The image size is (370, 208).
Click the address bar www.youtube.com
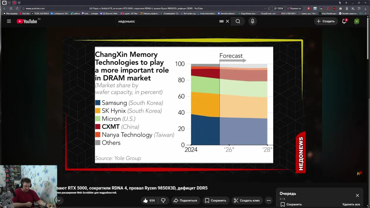pos(35,8)
